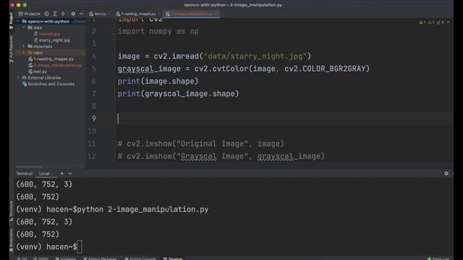Open the Project tool window side tab
The width and height of the screenshot is (463, 260).
(x=12, y=21)
